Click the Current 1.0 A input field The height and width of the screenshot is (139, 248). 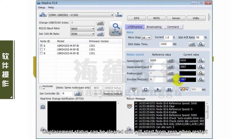(x=168, y=37)
